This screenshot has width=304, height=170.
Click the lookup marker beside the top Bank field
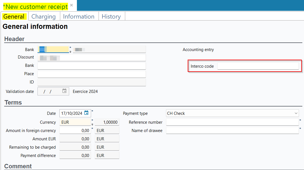71,52
